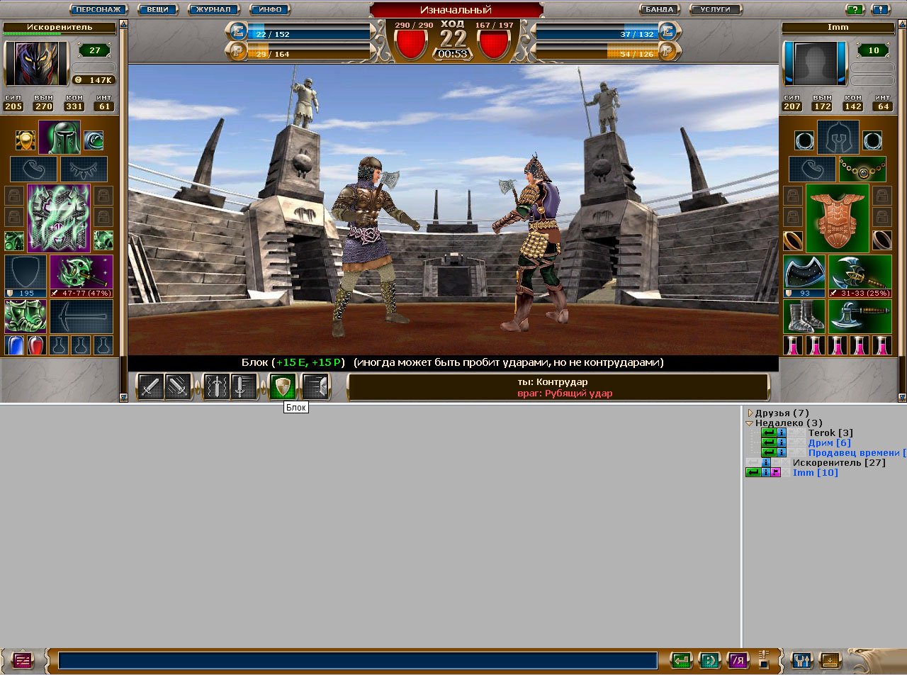Open the Банда menu
907x675 pixels.
660,10
